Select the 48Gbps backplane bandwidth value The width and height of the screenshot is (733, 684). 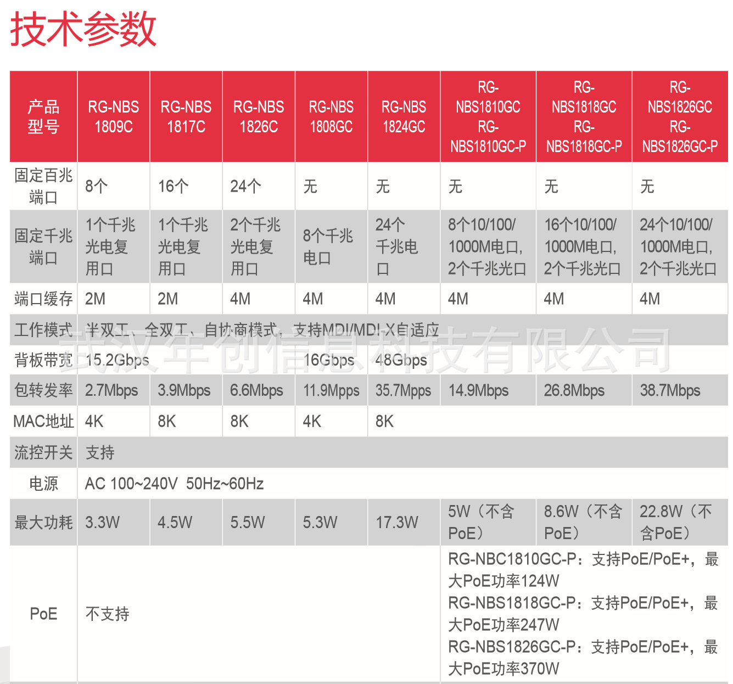point(401,360)
